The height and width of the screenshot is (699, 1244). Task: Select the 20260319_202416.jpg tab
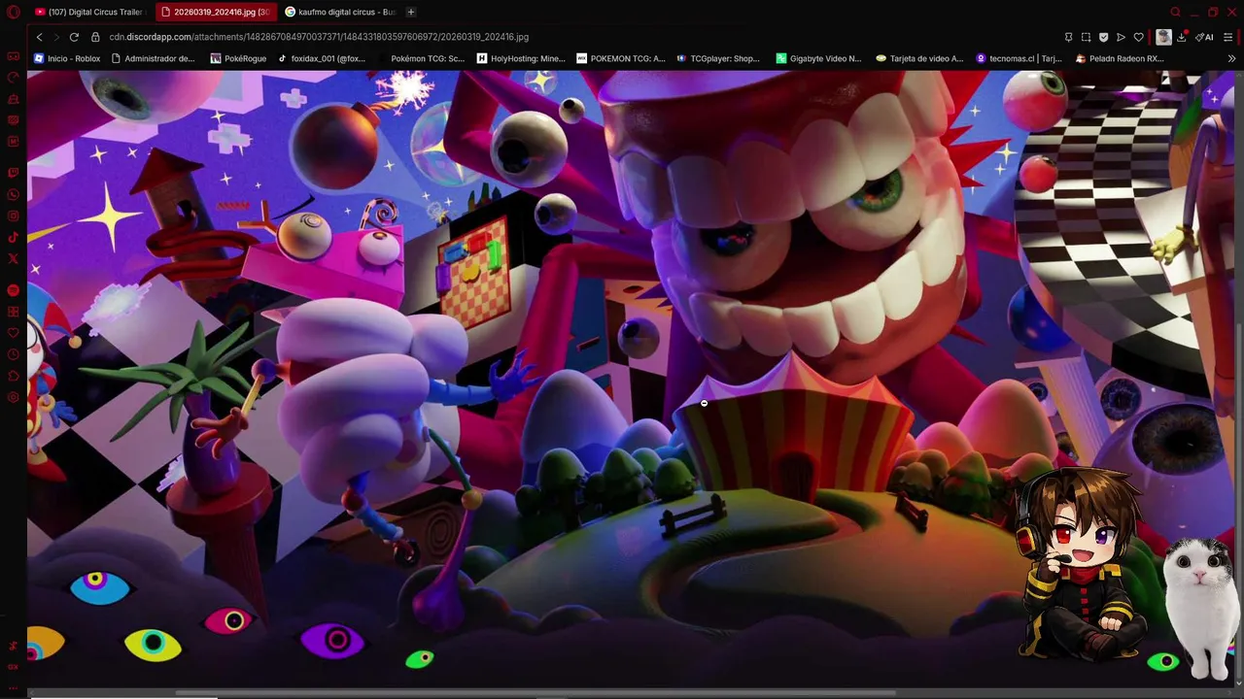tap(215, 12)
